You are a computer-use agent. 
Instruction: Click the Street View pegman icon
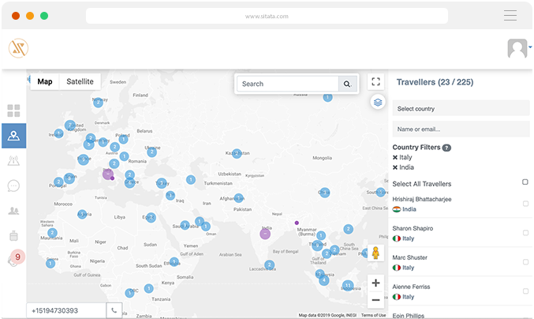point(376,254)
